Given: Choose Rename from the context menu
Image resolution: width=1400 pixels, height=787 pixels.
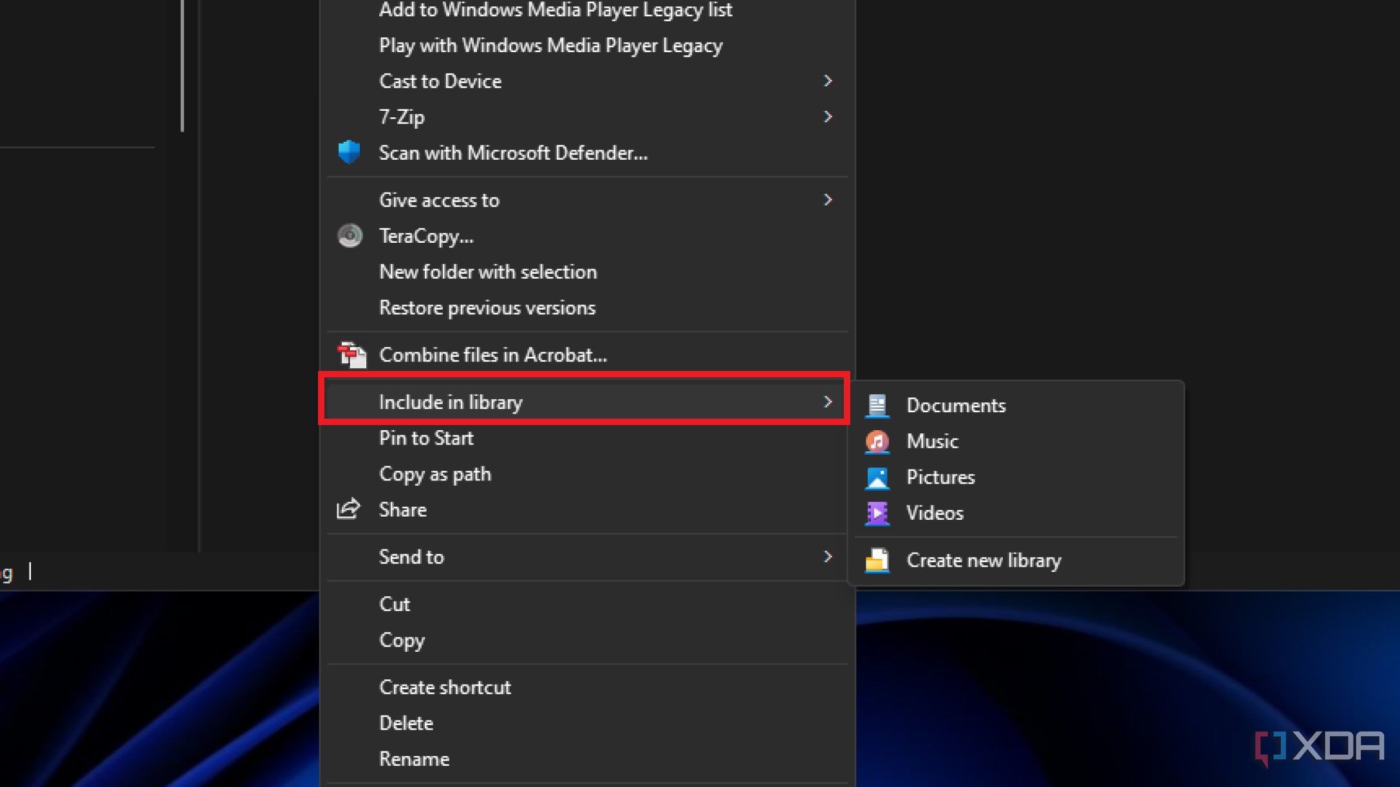Looking at the screenshot, I should coord(587,759).
